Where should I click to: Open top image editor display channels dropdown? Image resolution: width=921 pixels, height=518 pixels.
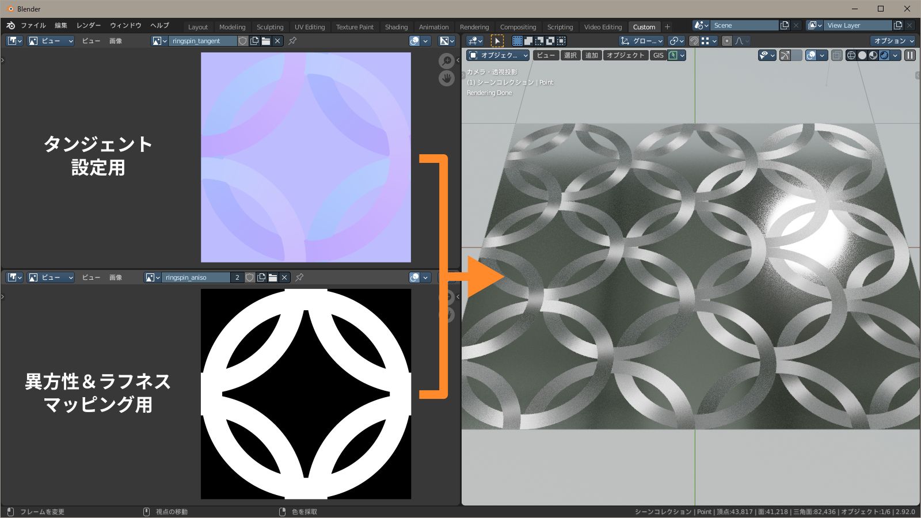coord(447,41)
